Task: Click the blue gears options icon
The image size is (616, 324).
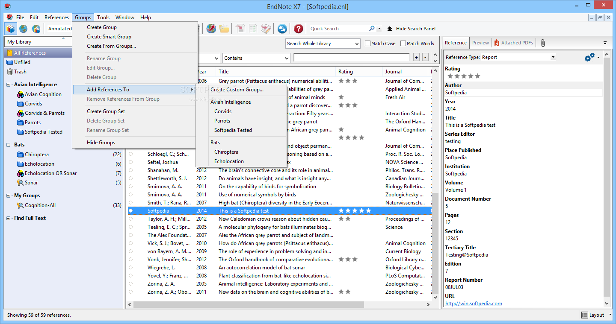Action: [x=590, y=57]
